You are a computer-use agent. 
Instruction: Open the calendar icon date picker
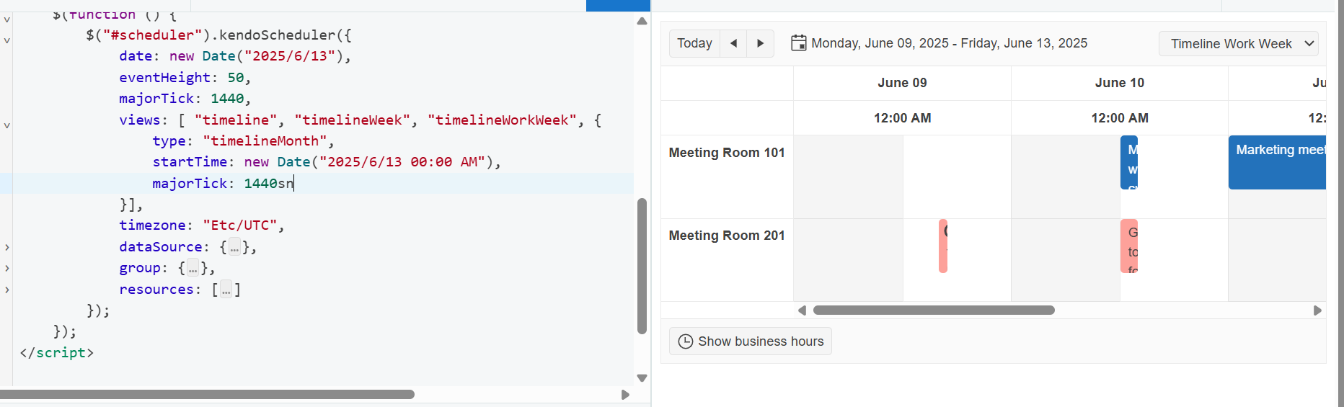pyautogui.click(x=798, y=43)
